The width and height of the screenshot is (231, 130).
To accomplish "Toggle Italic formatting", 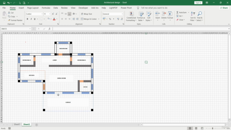I will click(31, 19).
